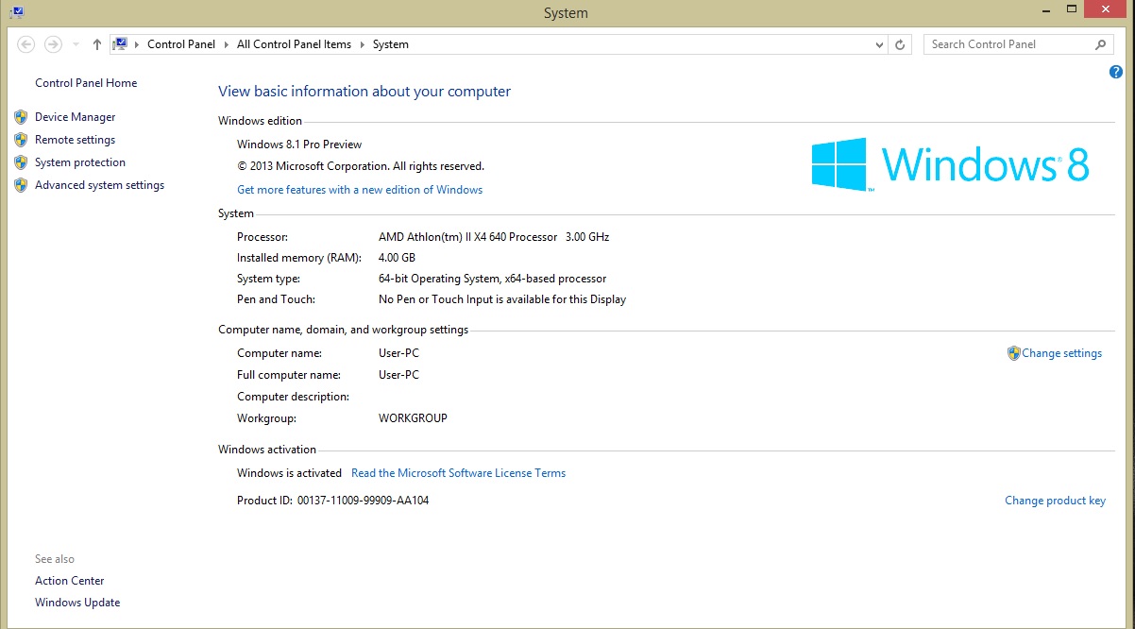Expand the chevron after Control Panel breadcrumb
Screen dimensions: 1135x629
coord(227,44)
